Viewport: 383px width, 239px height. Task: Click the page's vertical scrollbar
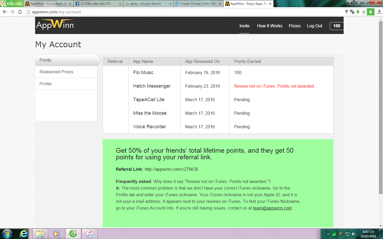point(381,107)
